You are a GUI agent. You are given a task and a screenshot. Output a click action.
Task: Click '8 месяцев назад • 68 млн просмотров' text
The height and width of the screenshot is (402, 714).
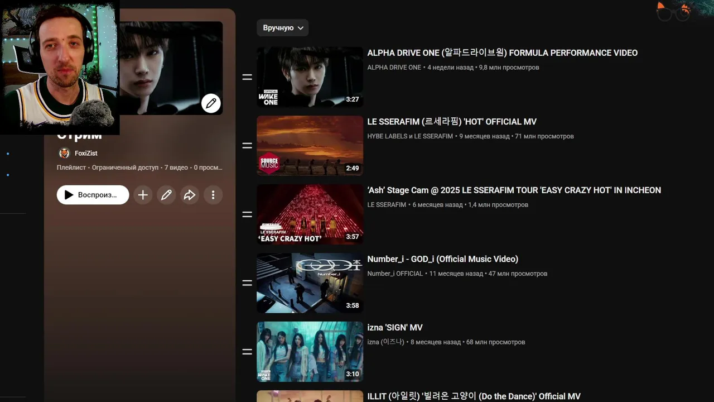click(x=467, y=342)
